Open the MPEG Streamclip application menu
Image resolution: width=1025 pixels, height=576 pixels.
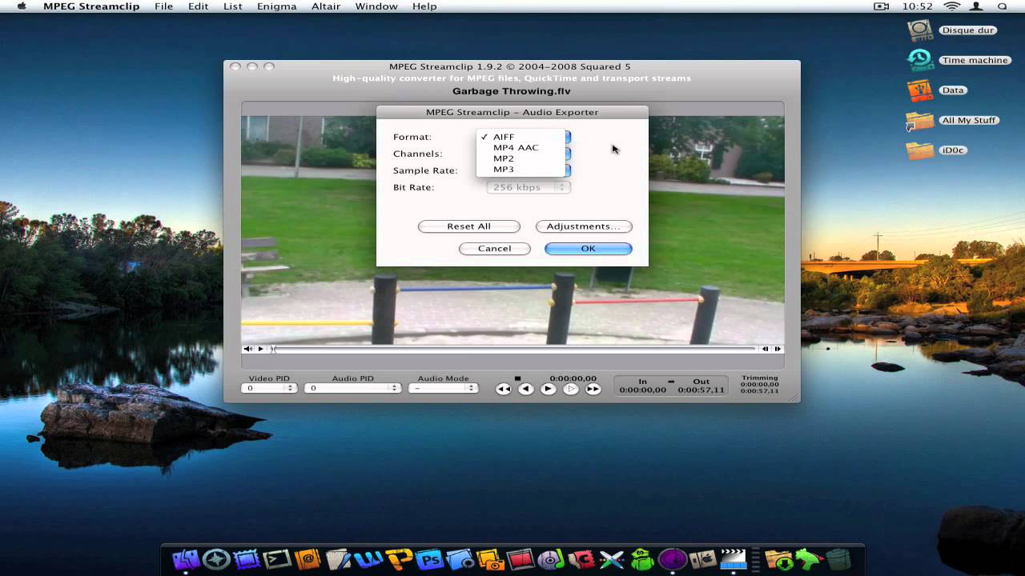coord(91,6)
